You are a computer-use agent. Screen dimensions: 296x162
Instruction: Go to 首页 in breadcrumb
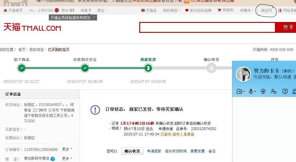22,50
